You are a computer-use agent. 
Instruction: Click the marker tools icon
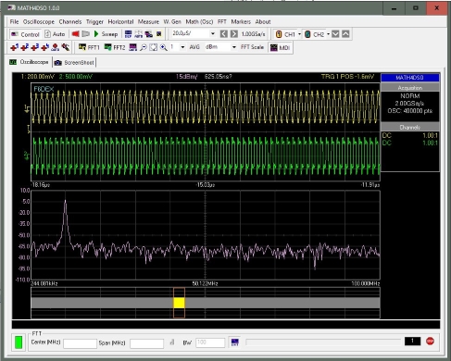click(x=66, y=47)
